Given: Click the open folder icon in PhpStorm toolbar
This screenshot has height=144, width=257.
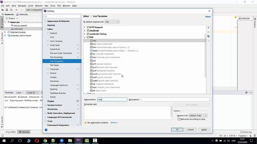Looking at the screenshot, I should coord(3,10).
